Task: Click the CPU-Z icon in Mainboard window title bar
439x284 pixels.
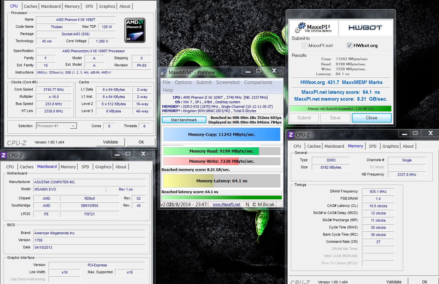Action: point(4,155)
